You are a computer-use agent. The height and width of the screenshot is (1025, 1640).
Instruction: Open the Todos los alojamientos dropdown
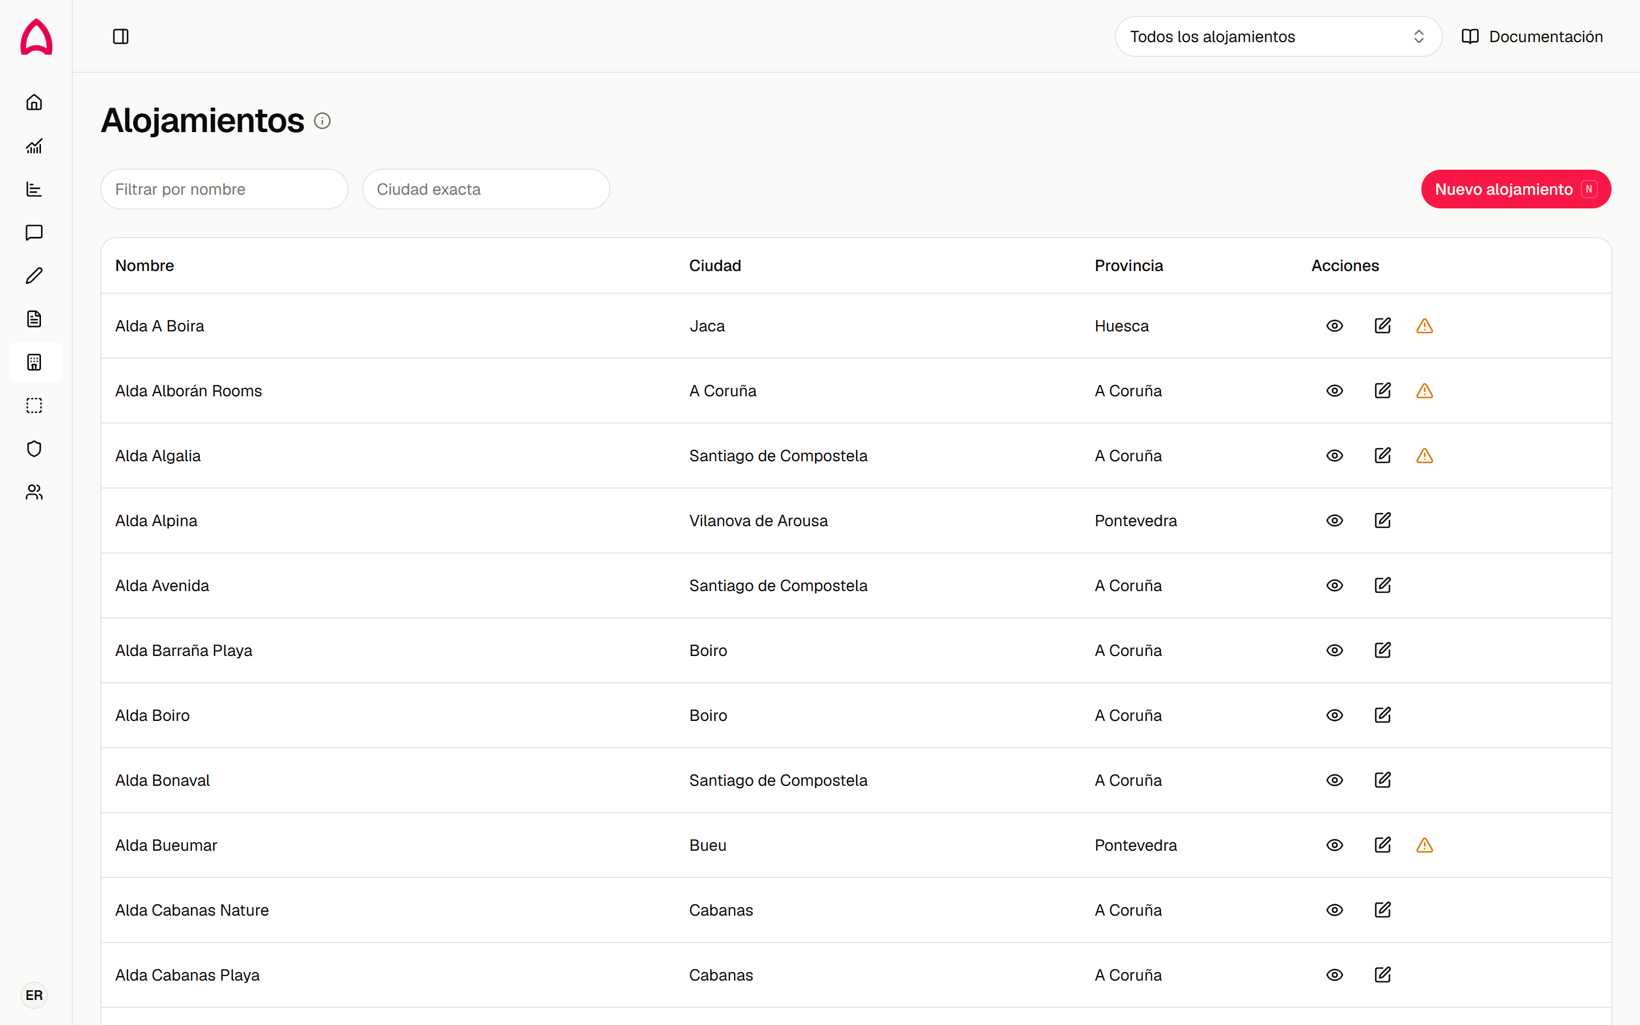coord(1278,36)
